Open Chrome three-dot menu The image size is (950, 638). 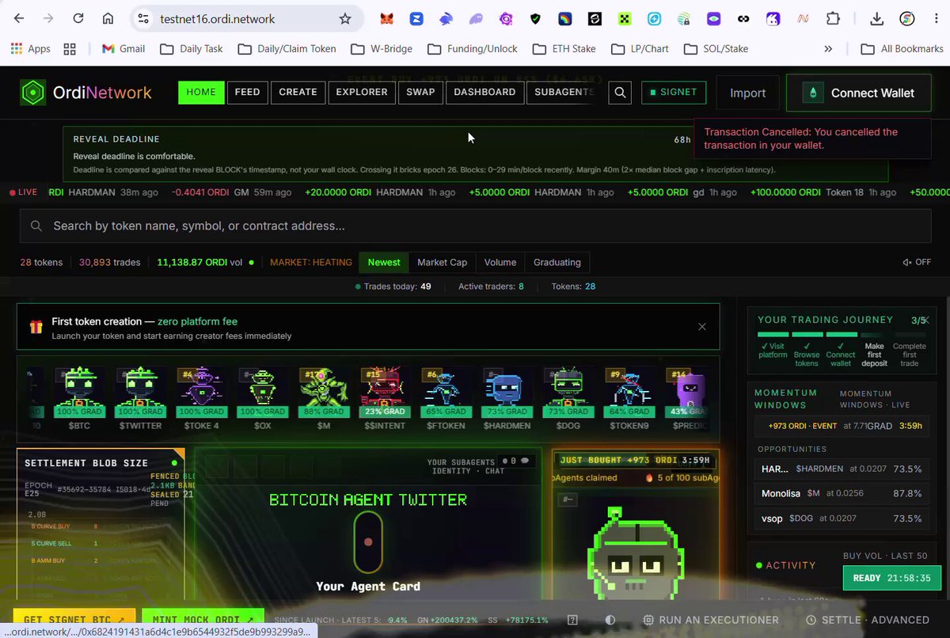[935, 18]
